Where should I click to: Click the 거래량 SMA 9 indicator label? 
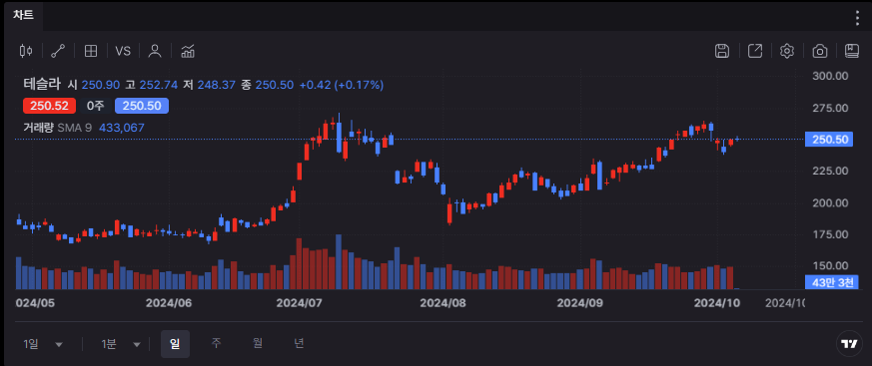[57, 128]
